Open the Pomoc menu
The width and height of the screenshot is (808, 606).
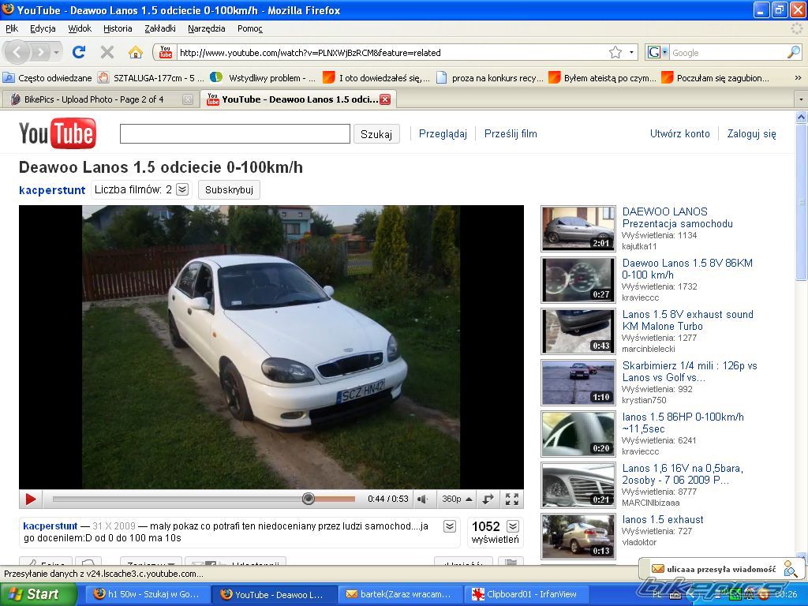pyautogui.click(x=250, y=28)
